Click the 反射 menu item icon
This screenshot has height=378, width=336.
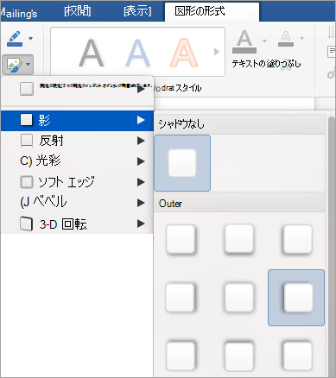(x=27, y=141)
